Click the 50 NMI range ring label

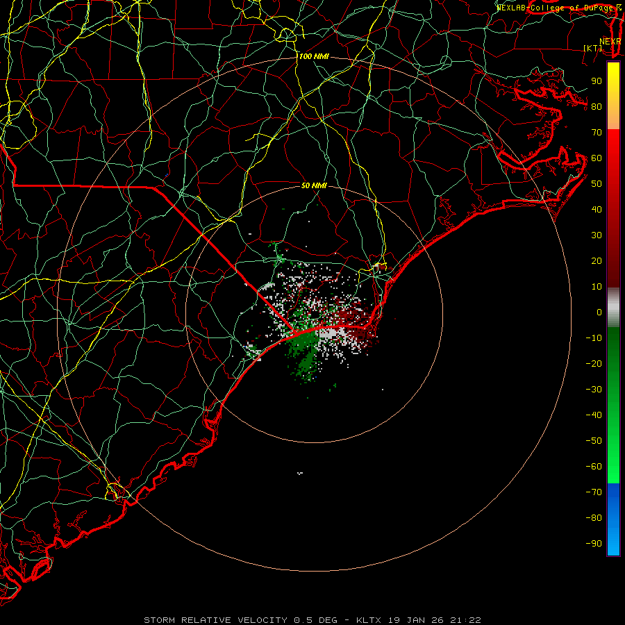coord(314,185)
